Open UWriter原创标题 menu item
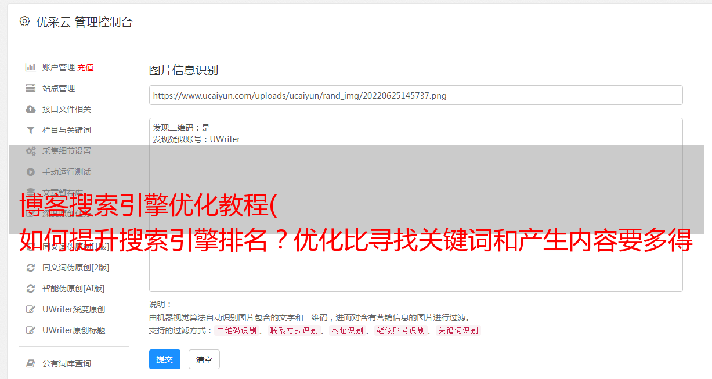 (x=74, y=330)
